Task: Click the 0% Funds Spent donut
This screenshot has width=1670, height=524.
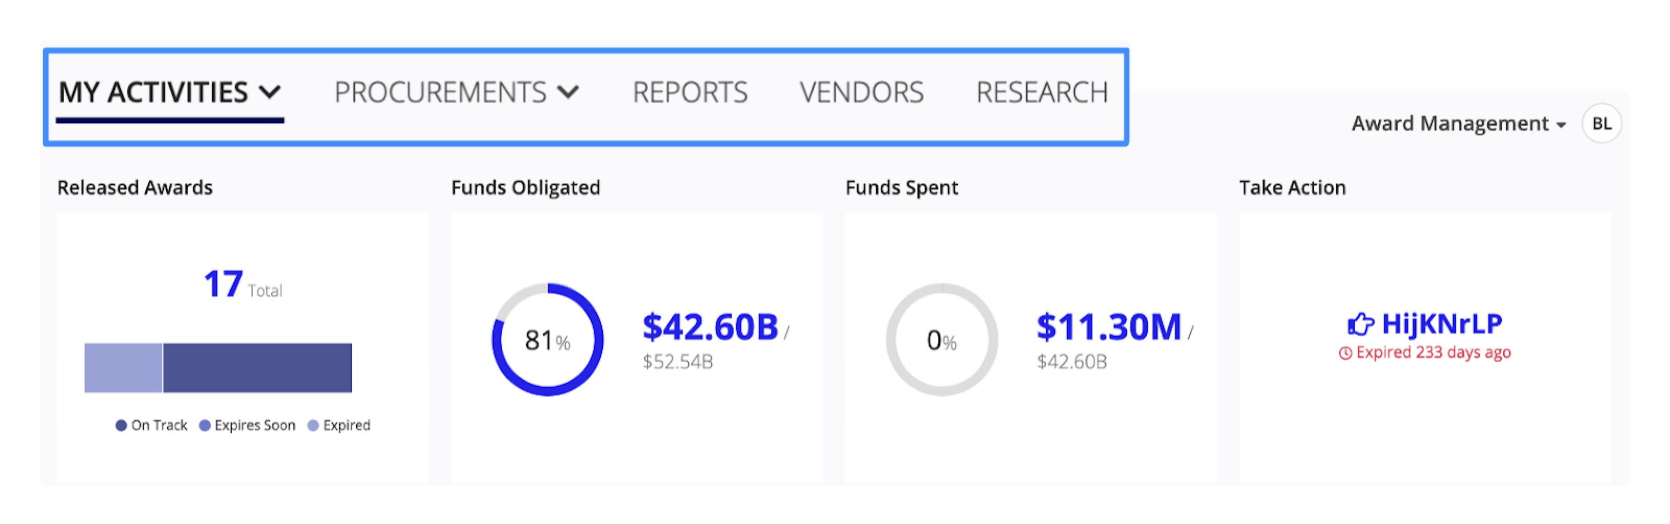Action: coord(942,340)
